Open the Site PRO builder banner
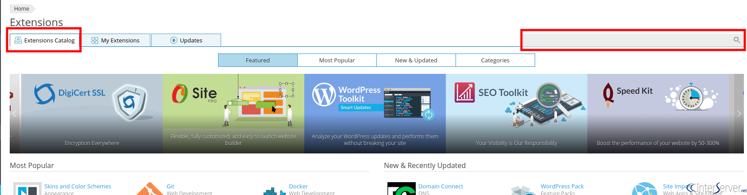Viewport: 747px width, 195px height. pos(234,114)
